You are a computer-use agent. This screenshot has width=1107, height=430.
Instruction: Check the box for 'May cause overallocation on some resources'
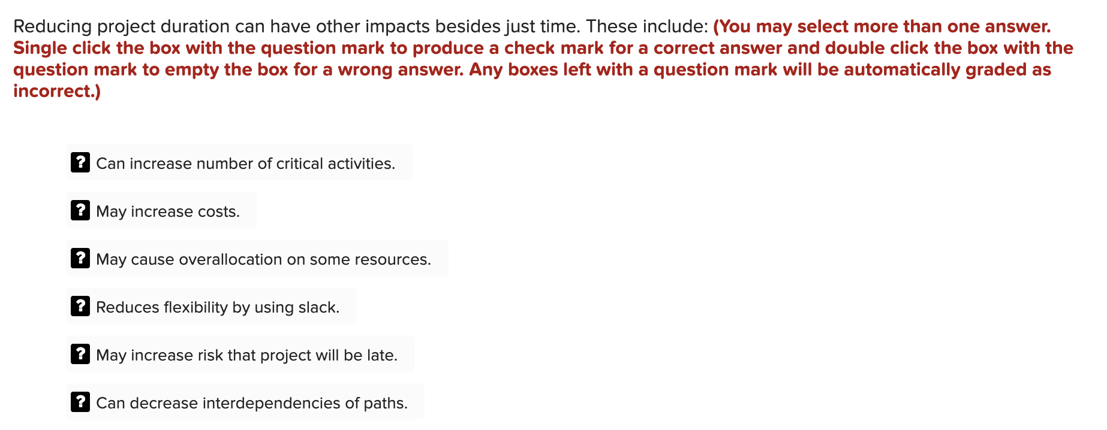[80, 259]
